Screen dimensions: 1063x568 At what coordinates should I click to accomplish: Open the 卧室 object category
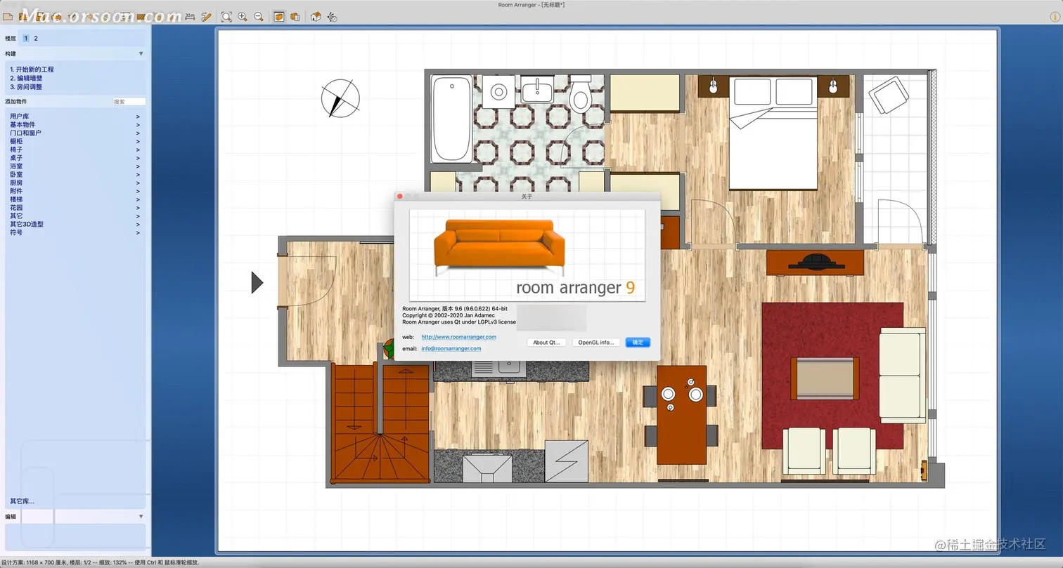coord(74,175)
